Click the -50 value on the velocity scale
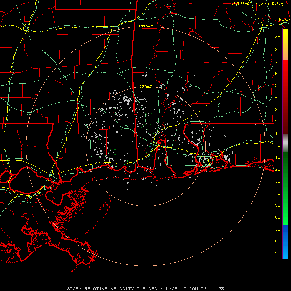291x291 pixels. 276,205
